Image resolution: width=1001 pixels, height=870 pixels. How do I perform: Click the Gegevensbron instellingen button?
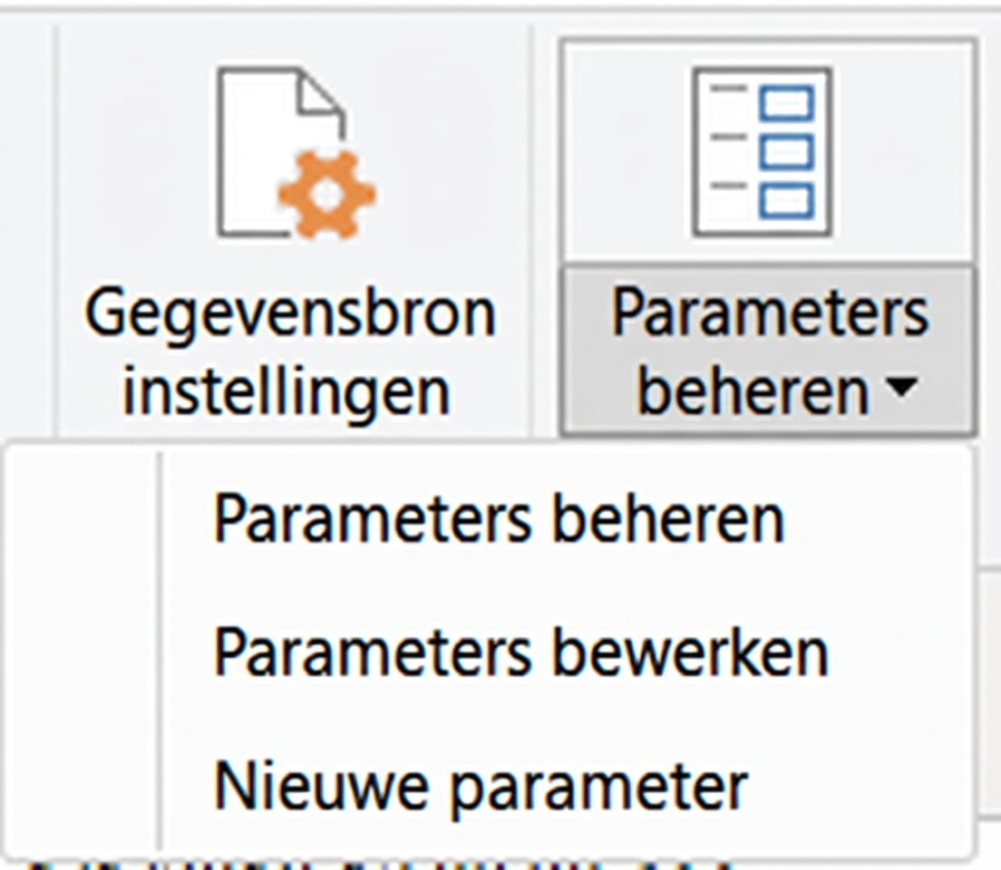[290, 227]
